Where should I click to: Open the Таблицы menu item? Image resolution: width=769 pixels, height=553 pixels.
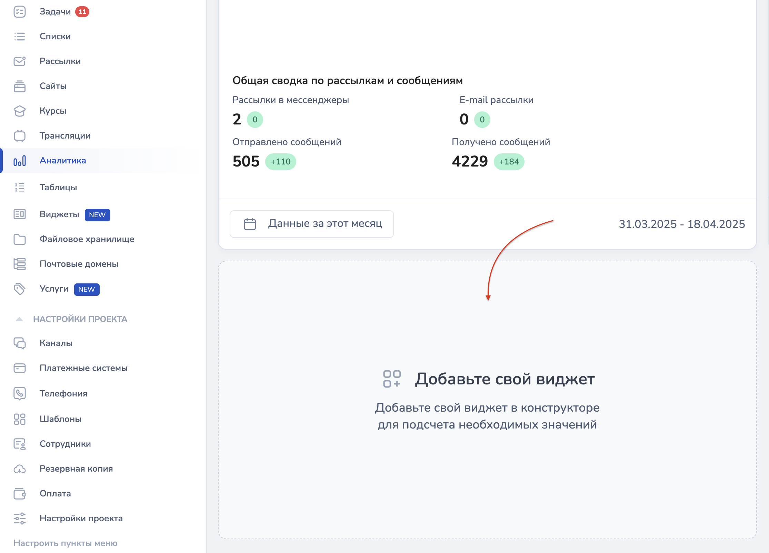[x=58, y=187]
